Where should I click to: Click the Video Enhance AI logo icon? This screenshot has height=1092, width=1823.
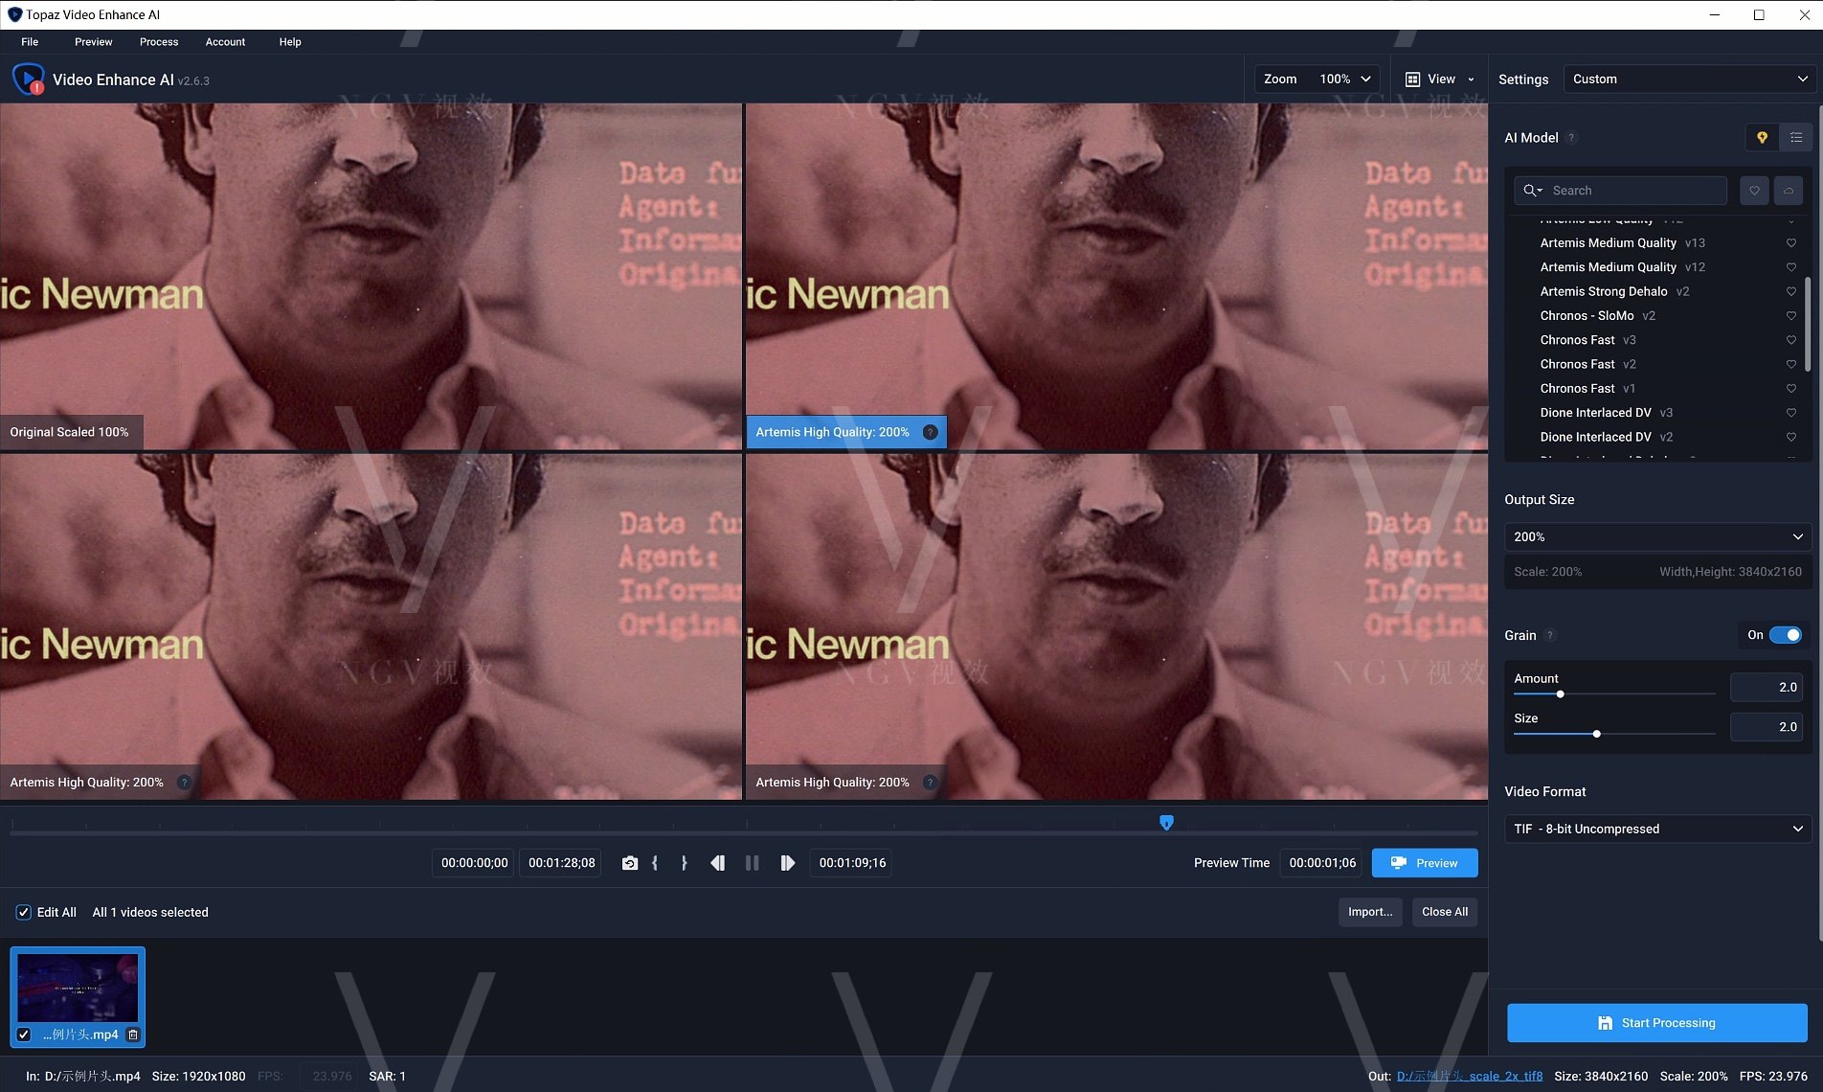pos(28,80)
